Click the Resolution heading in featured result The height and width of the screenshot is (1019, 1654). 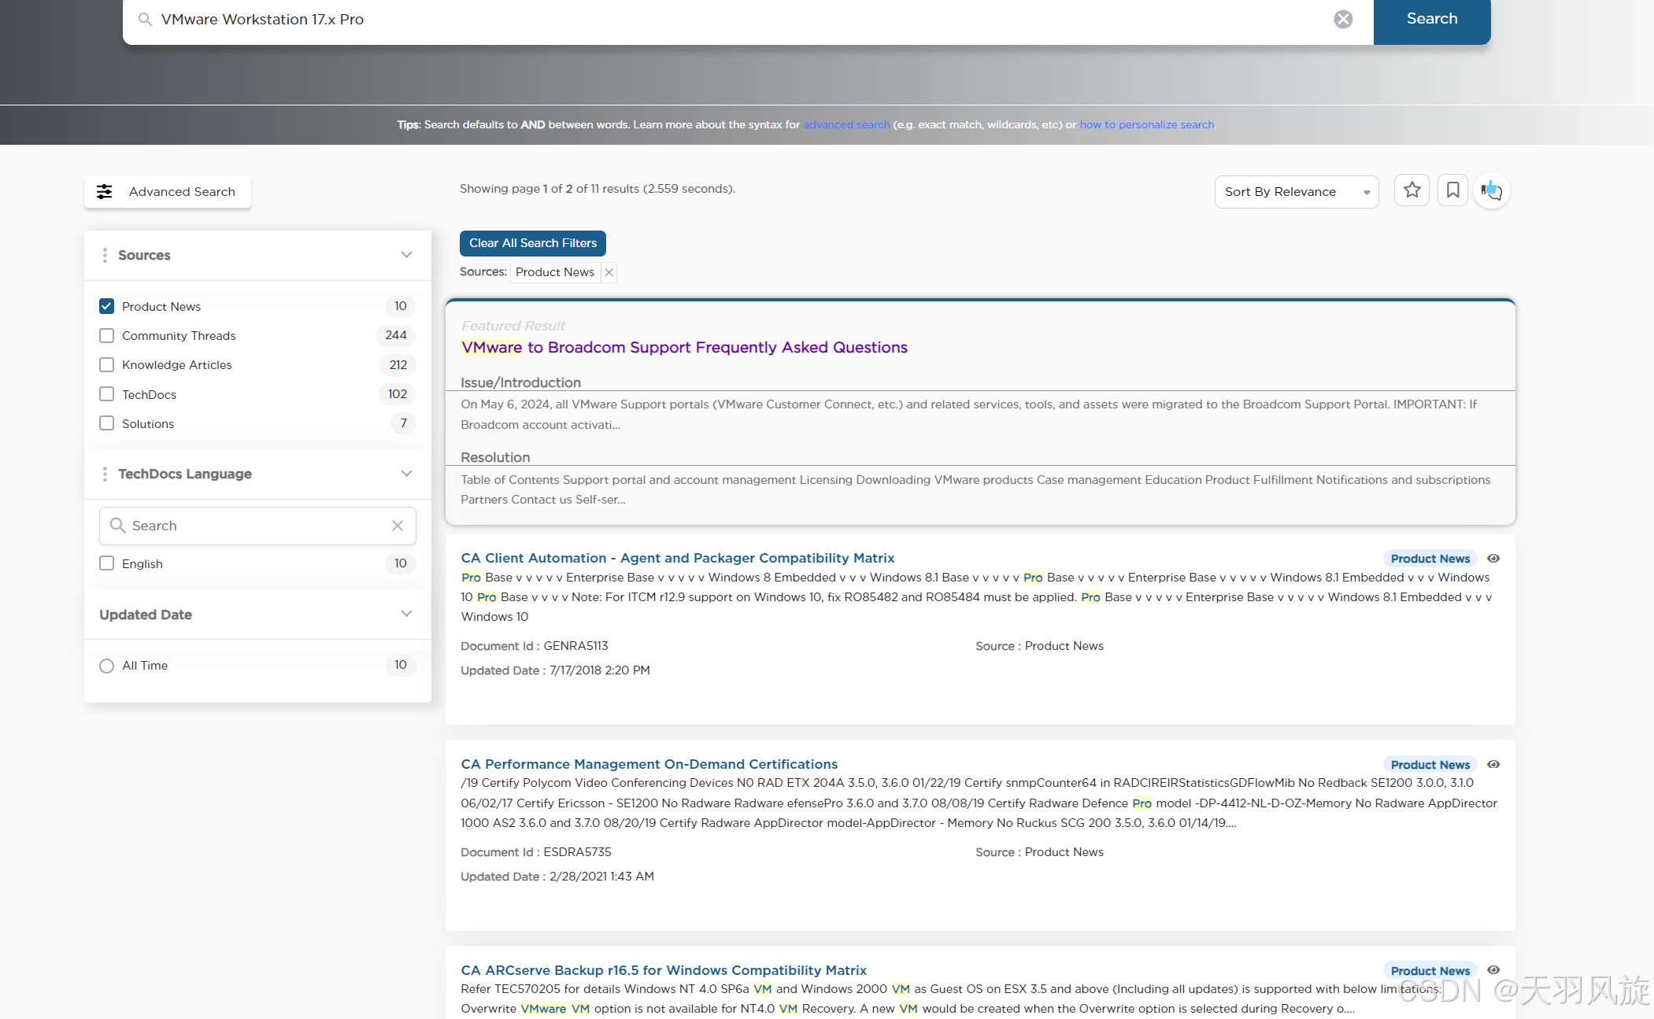pyautogui.click(x=495, y=457)
